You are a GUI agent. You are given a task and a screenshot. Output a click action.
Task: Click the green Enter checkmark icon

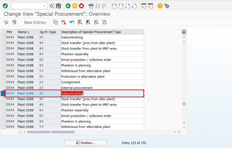point(5,6)
